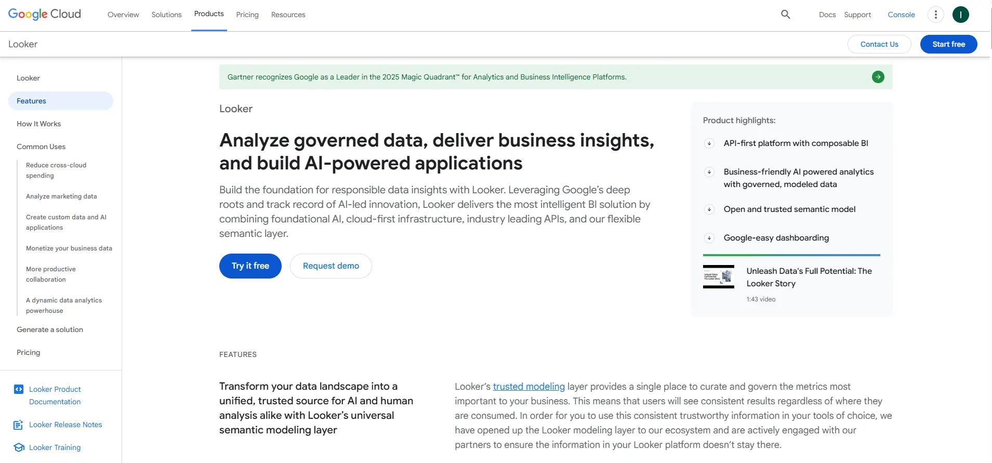Click the Looker Training graduation cap icon
992x463 pixels.
pyautogui.click(x=19, y=447)
